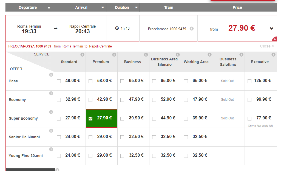Click the Price column header
This screenshot has width=292, height=171.
tap(237, 8)
